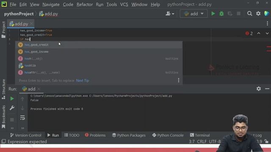The image size is (271, 152).
Task: Open run configuration wrench icon
Action: point(12,108)
